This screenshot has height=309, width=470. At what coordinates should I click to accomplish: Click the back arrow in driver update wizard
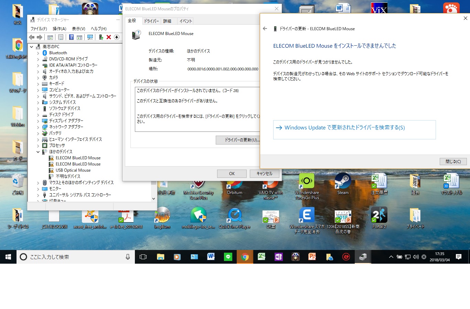click(265, 29)
